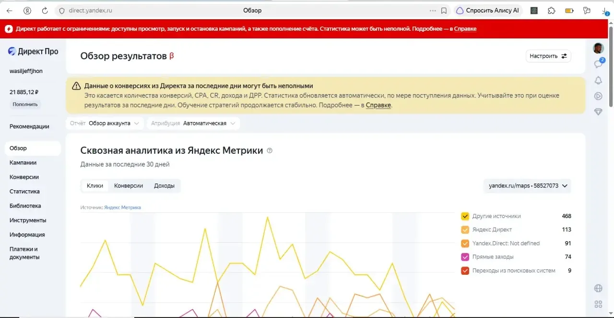Click the diamond icon in right sidebar
This screenshot has width=614, height=318.
tap(598, 111)
